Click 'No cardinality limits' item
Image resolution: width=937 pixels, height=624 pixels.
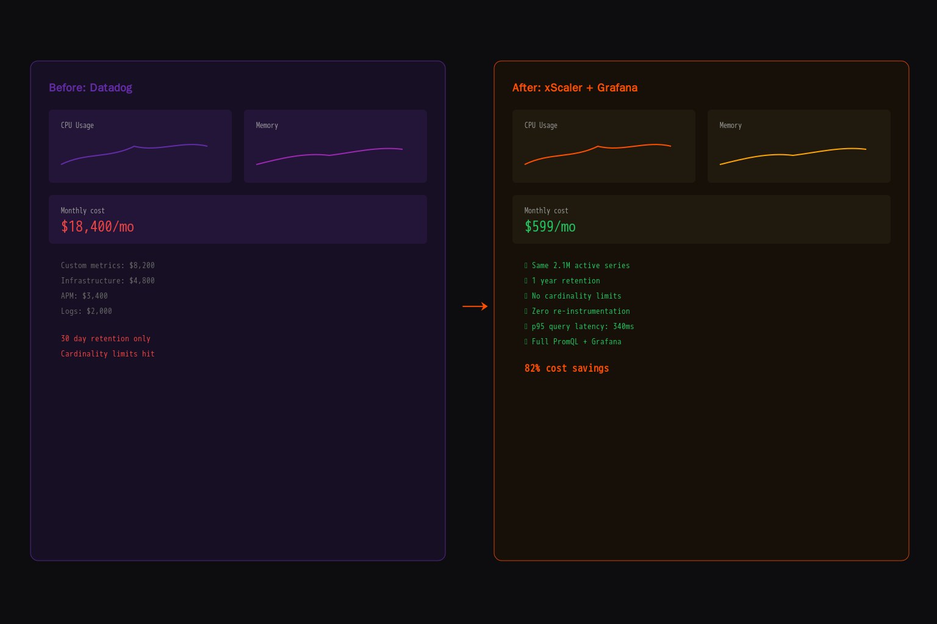[573, 296]
